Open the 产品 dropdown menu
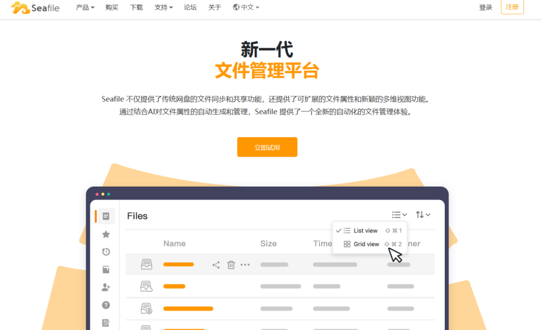 [85, 7]
